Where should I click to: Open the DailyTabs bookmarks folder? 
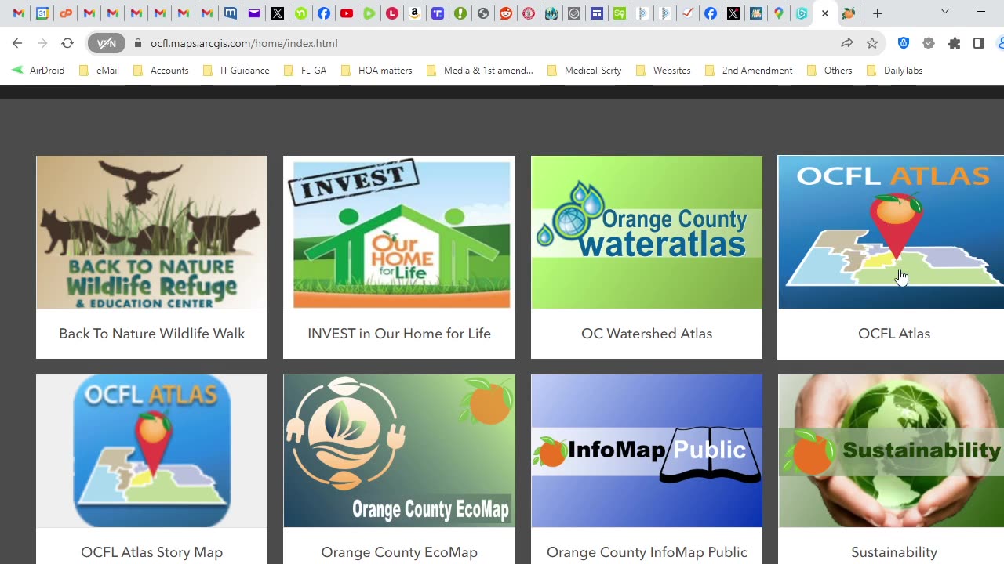pos(895,70)
